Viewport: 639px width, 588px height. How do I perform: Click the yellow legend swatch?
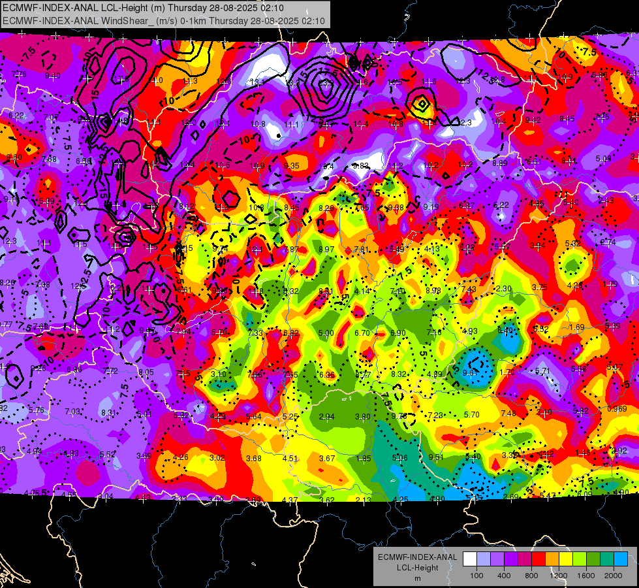(x=566, y=559)
